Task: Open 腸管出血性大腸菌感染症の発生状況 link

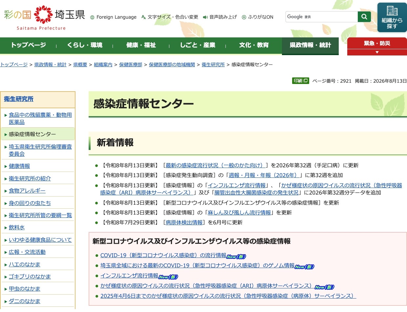Action: click(x=256, y=193)
